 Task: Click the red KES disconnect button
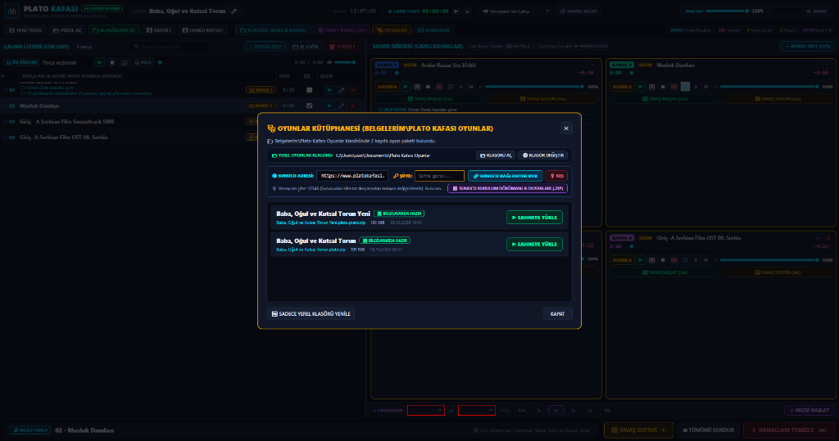(x=556, y=176)
